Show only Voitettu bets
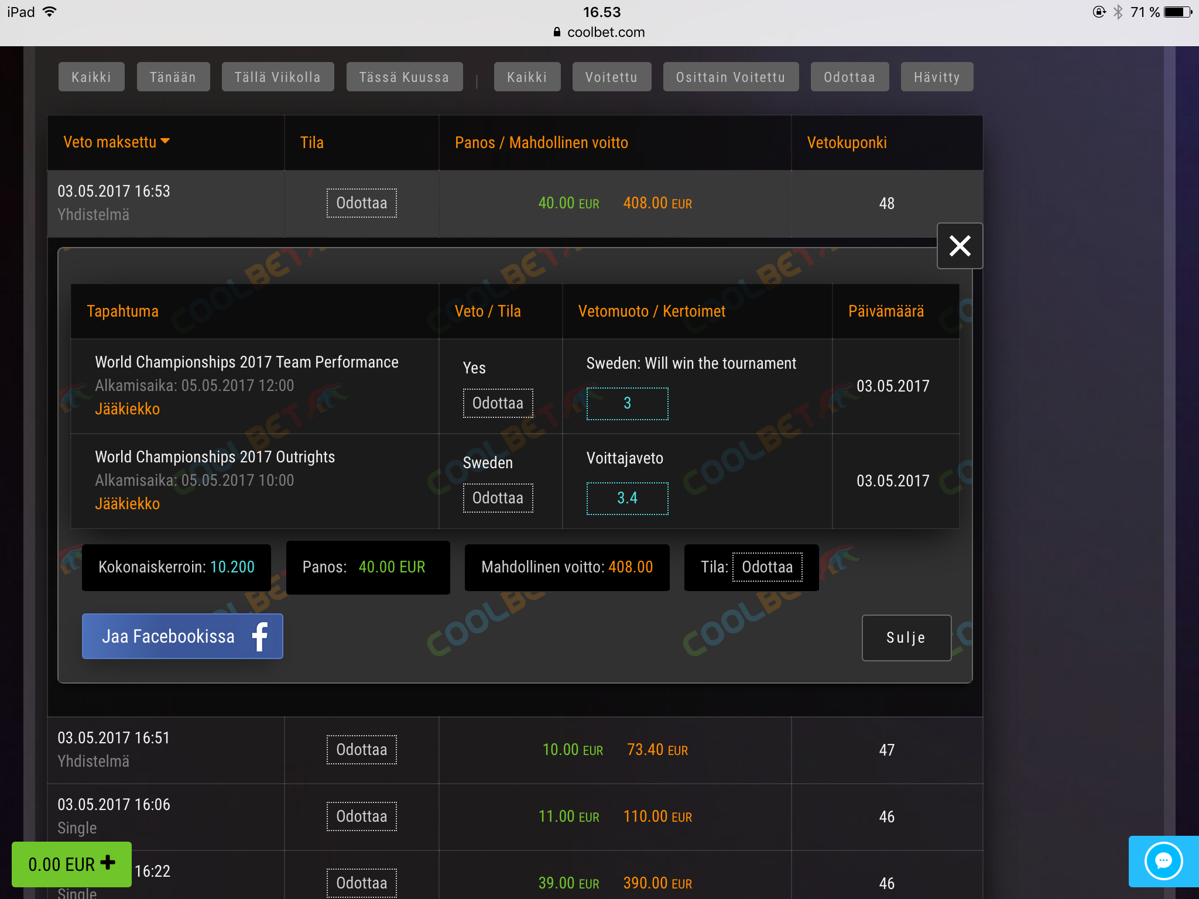Viewport: 1199px width, 899px height. (x=611, y=77)
